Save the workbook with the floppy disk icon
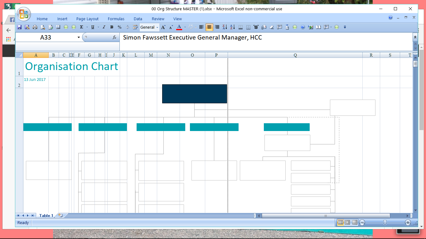 coord(19,27)
